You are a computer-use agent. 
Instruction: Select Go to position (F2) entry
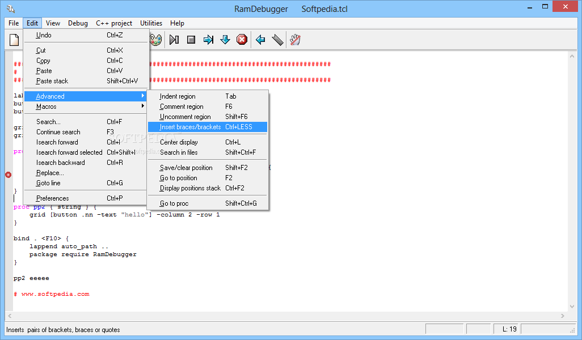tap(208, 178)
